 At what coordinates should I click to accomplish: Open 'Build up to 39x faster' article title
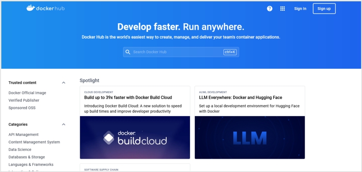click(x=128, y=98)
